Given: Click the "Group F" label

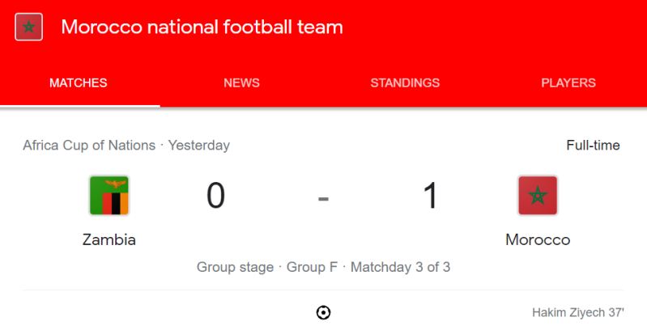Looking at the screenshot, I should pyautogui.click(x=311, y=267).
